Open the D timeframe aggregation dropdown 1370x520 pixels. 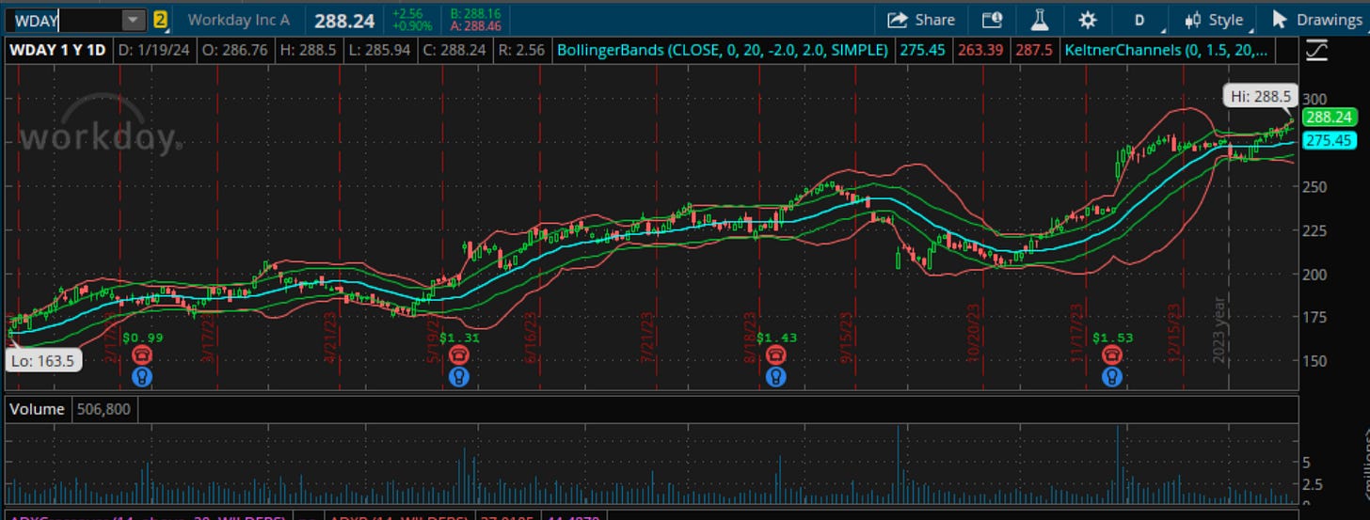coord(1140,20)
